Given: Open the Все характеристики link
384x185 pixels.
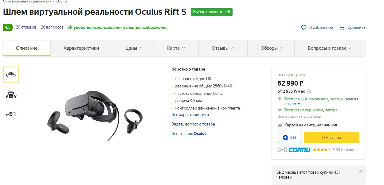Looking at the screenshot, I should pos(190,115).
